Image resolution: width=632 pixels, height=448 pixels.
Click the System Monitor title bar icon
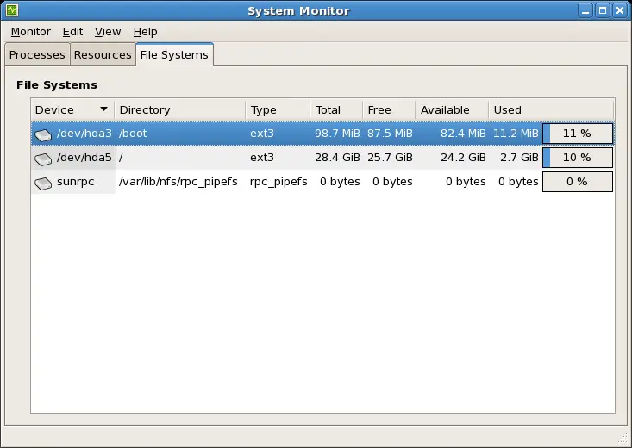click(13, 11)
